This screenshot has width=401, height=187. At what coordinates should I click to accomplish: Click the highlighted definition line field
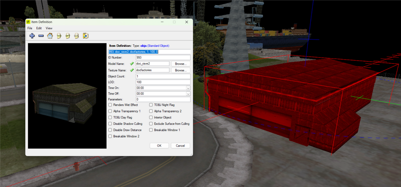coord(149,52)
